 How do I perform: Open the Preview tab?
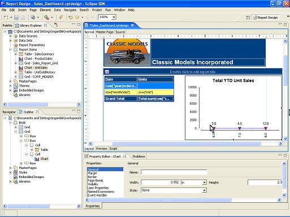tap(101, 149)
